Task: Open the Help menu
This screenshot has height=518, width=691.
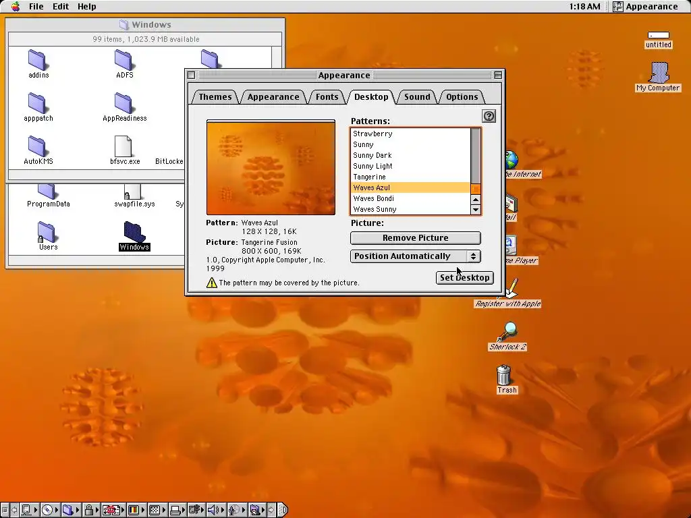Action: click(86, 6)
